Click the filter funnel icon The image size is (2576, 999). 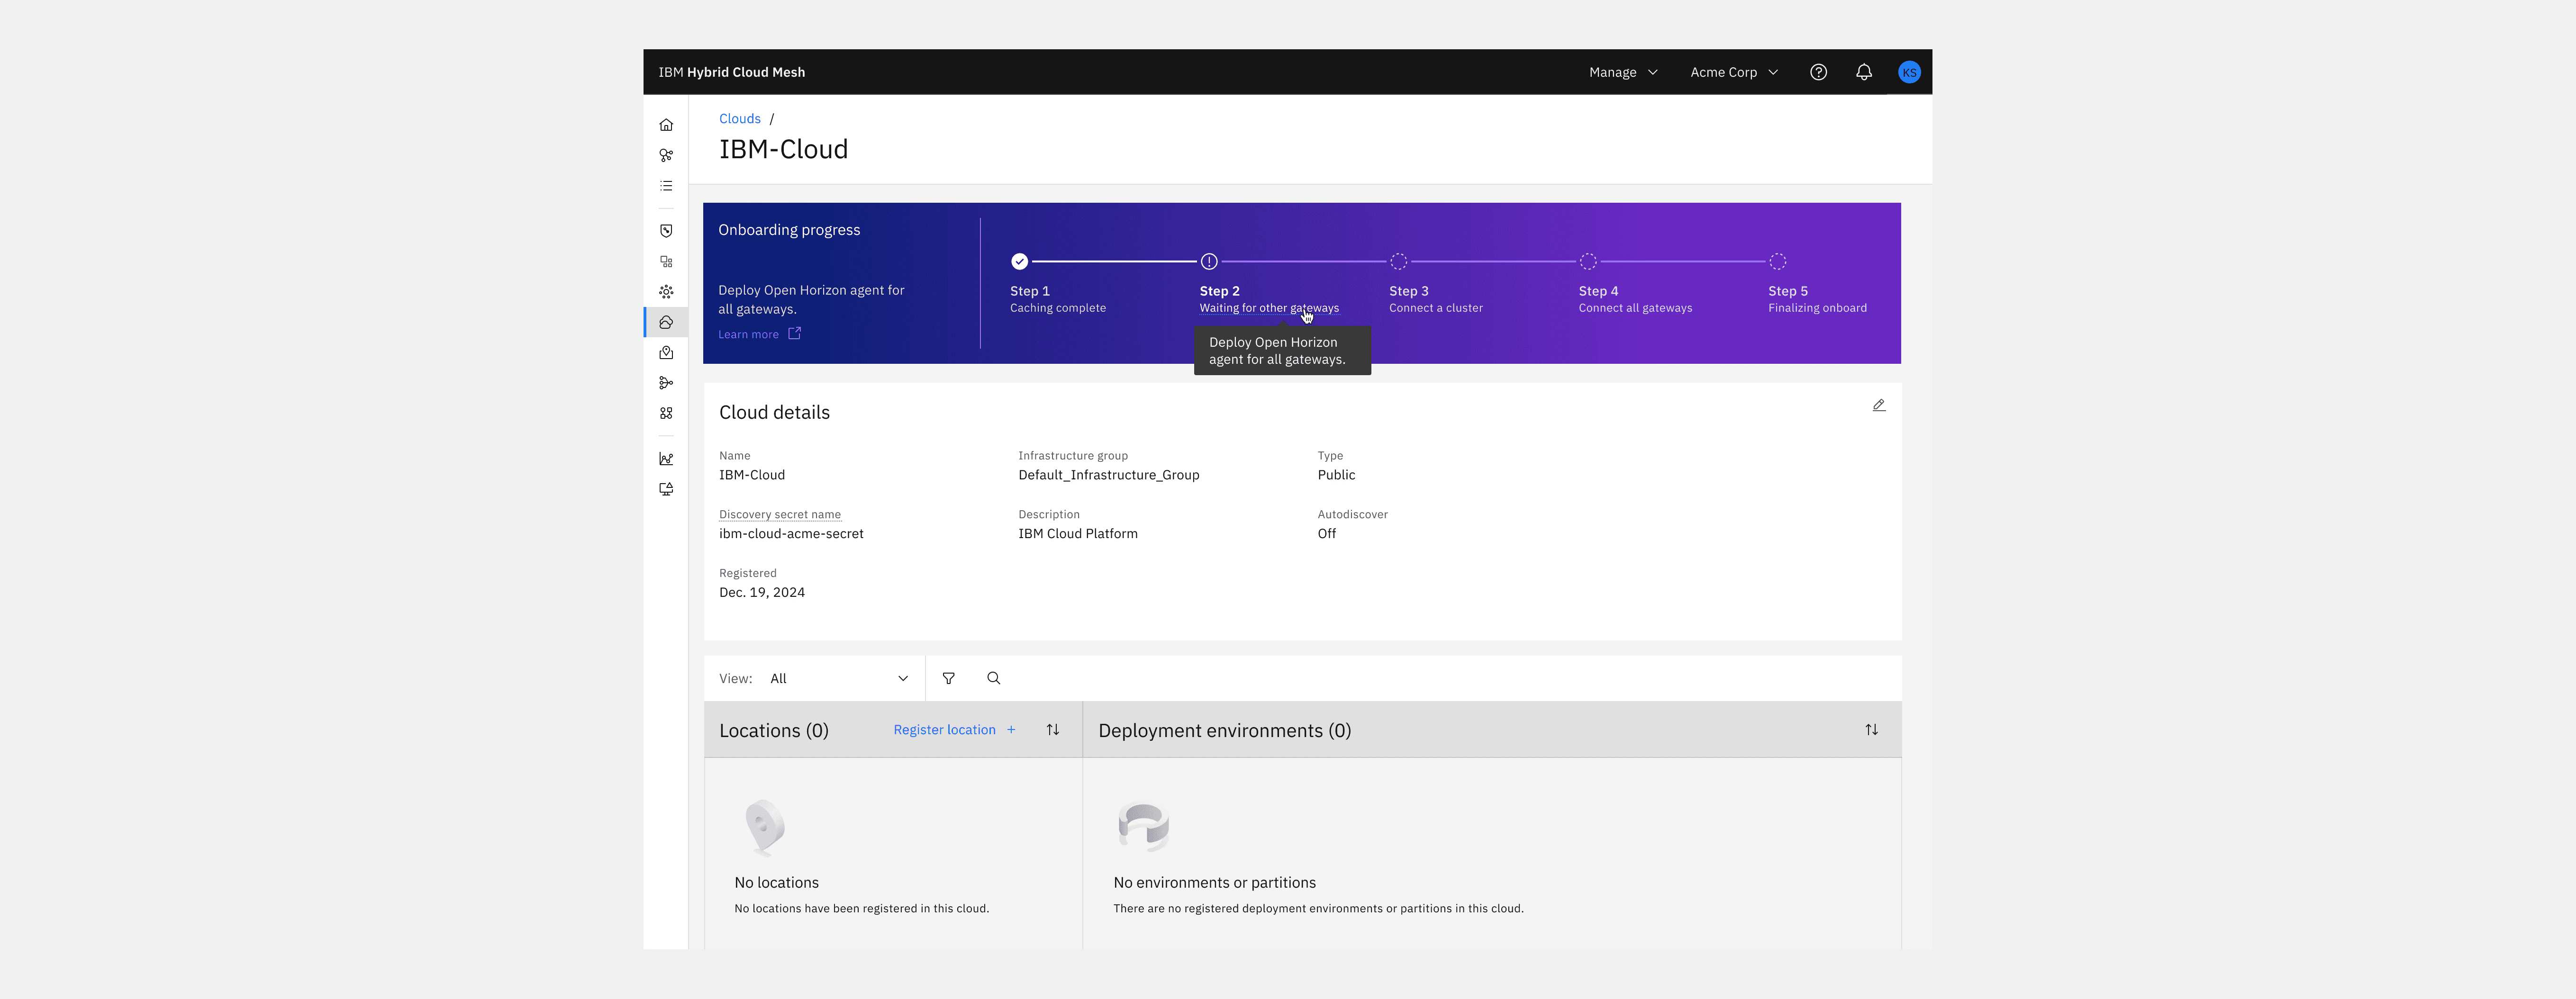pos(948,678)
